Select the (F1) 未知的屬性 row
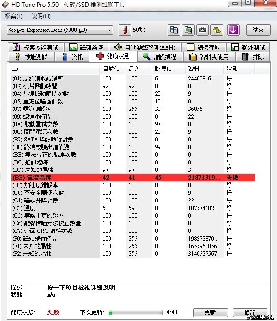 [133, 246]
